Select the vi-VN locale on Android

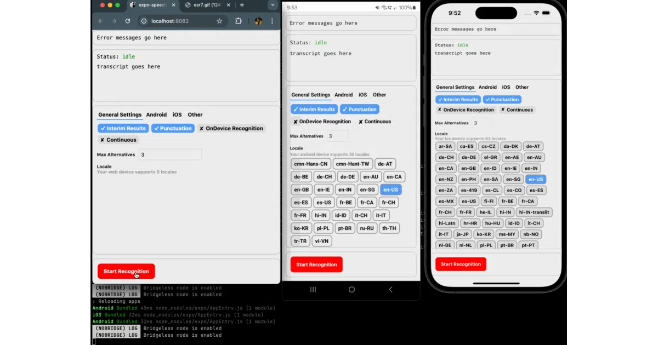(x=322, y=241)
